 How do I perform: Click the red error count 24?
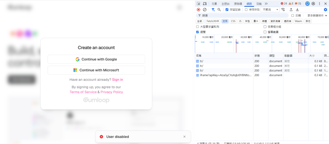tap(284, 4)
